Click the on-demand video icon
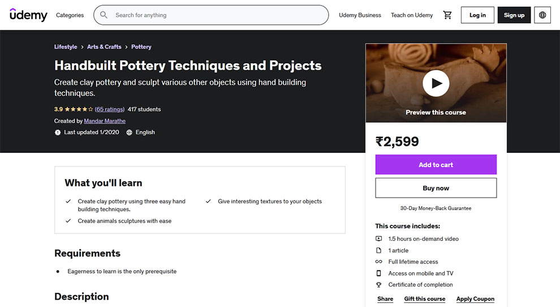This screenshot has width=560, height=307. tap(378, 238)
